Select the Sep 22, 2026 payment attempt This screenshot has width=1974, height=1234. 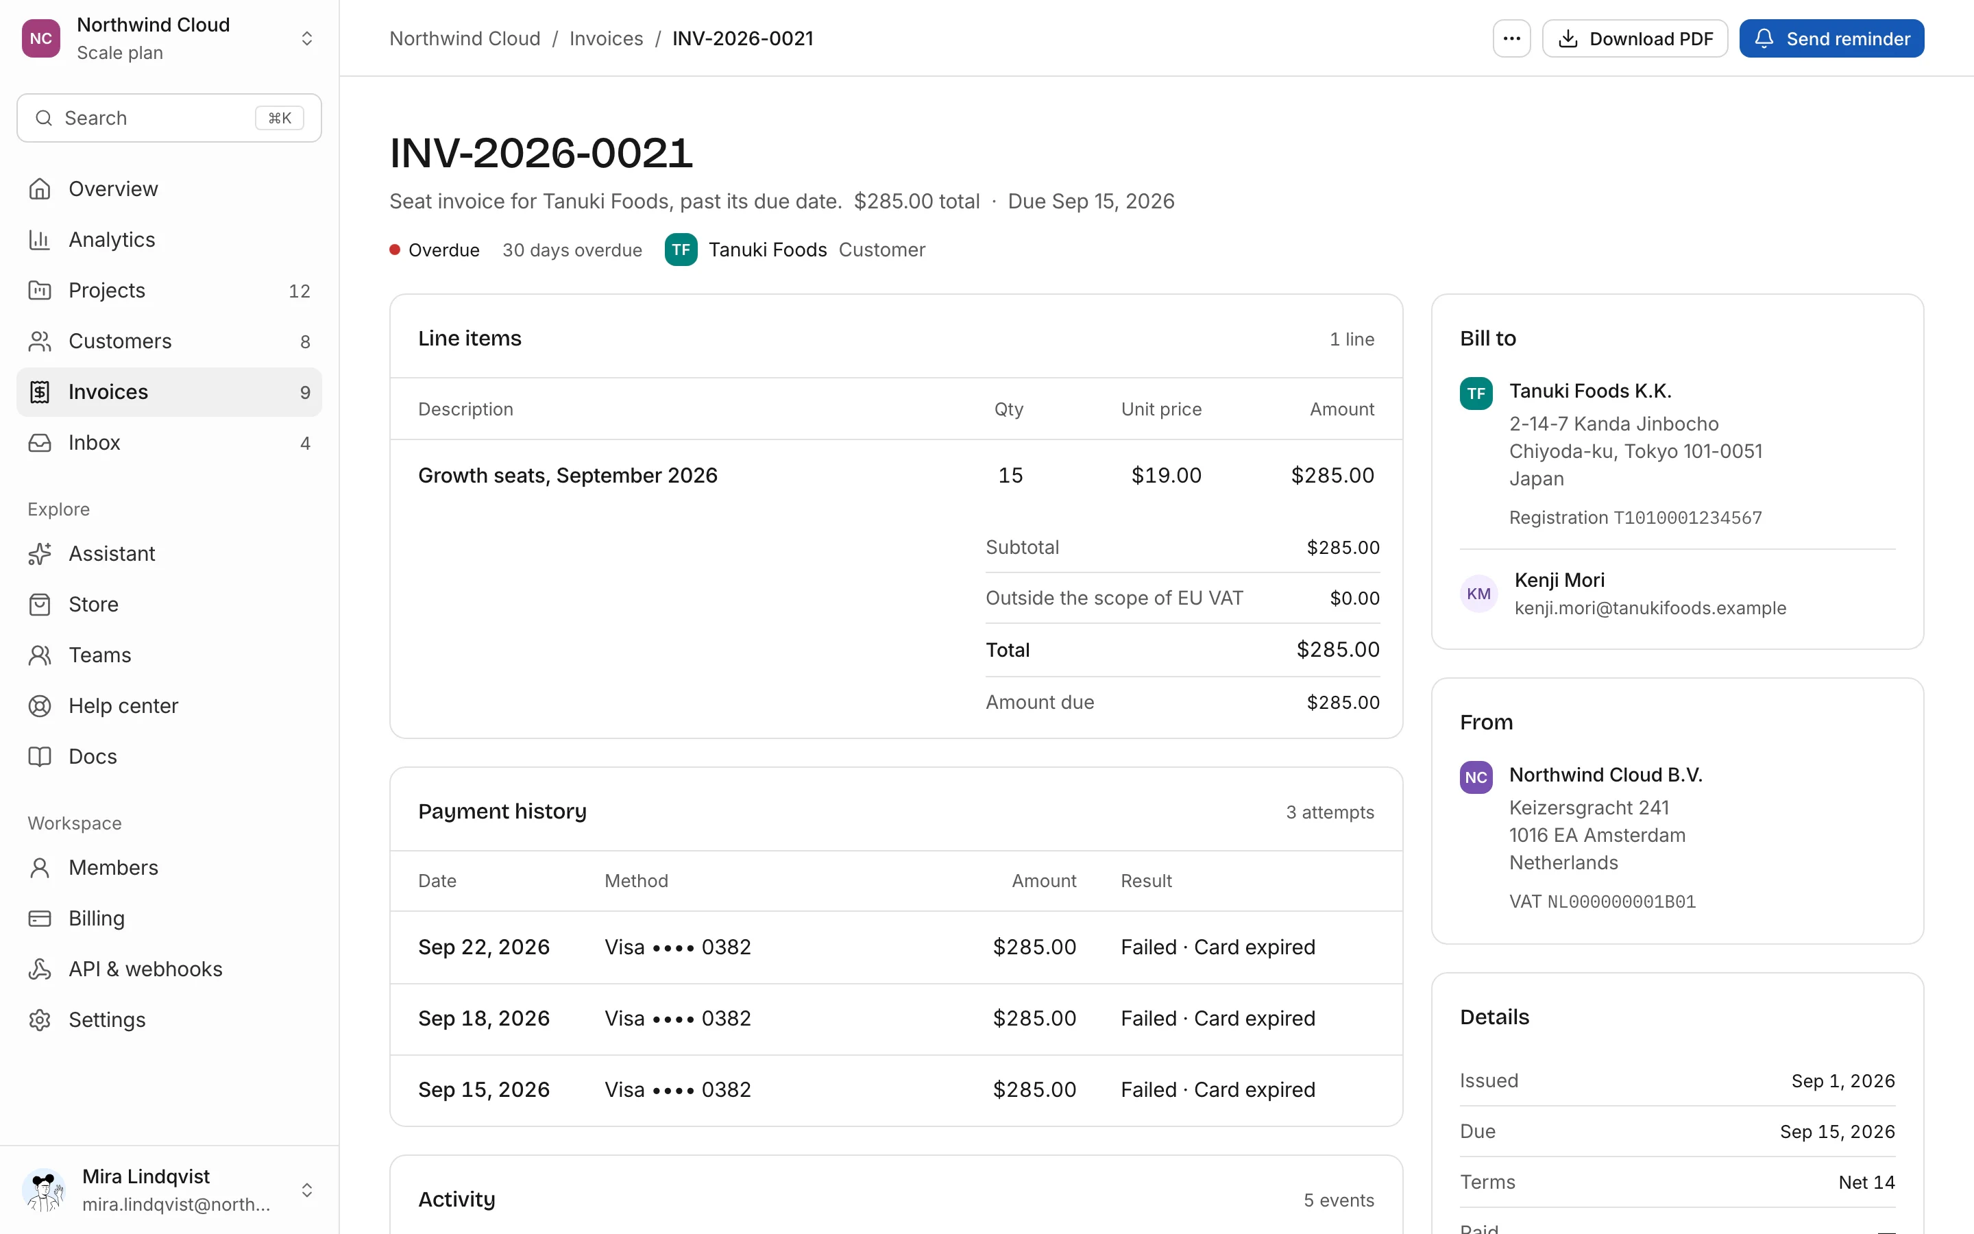point(896,947)
